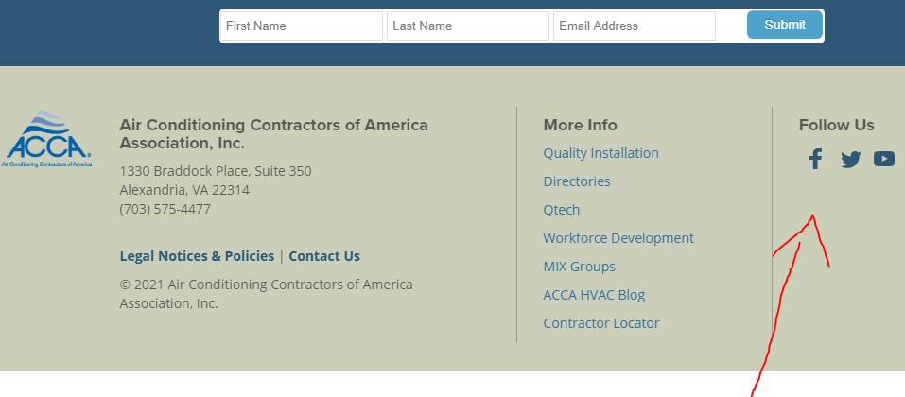
Task: Go to the Qtech page
Action: point(561,210)
